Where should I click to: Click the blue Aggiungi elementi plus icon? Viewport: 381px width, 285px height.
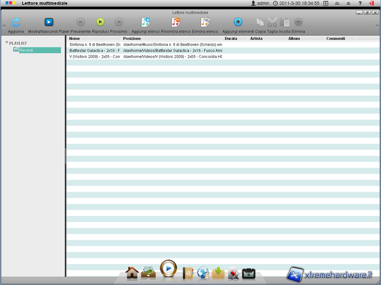click(238, 22)
